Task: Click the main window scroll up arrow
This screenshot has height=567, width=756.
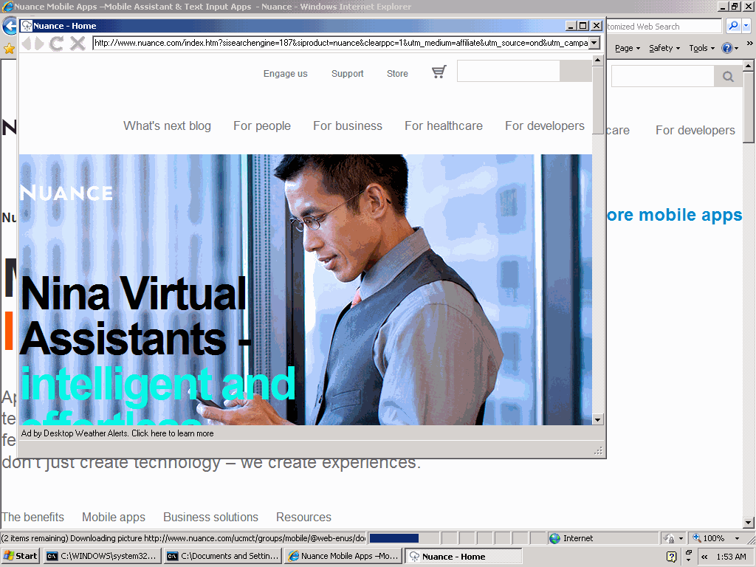Action: click(x=749, y=65)
